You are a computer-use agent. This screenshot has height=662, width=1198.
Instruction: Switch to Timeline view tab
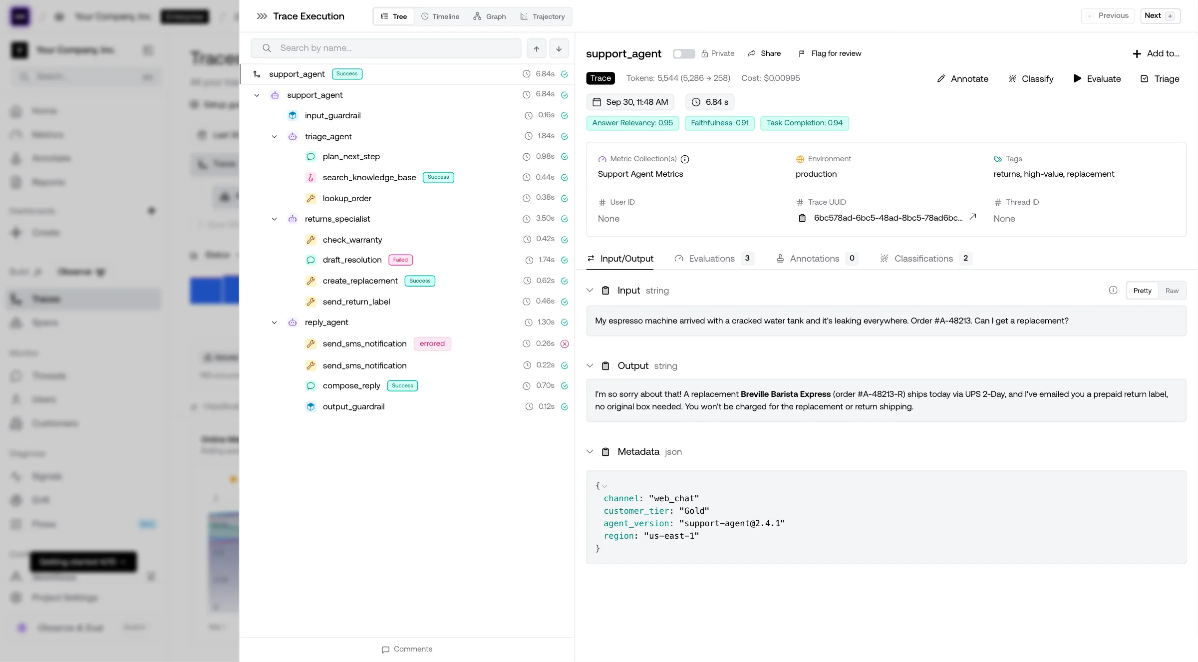(440, 16)
